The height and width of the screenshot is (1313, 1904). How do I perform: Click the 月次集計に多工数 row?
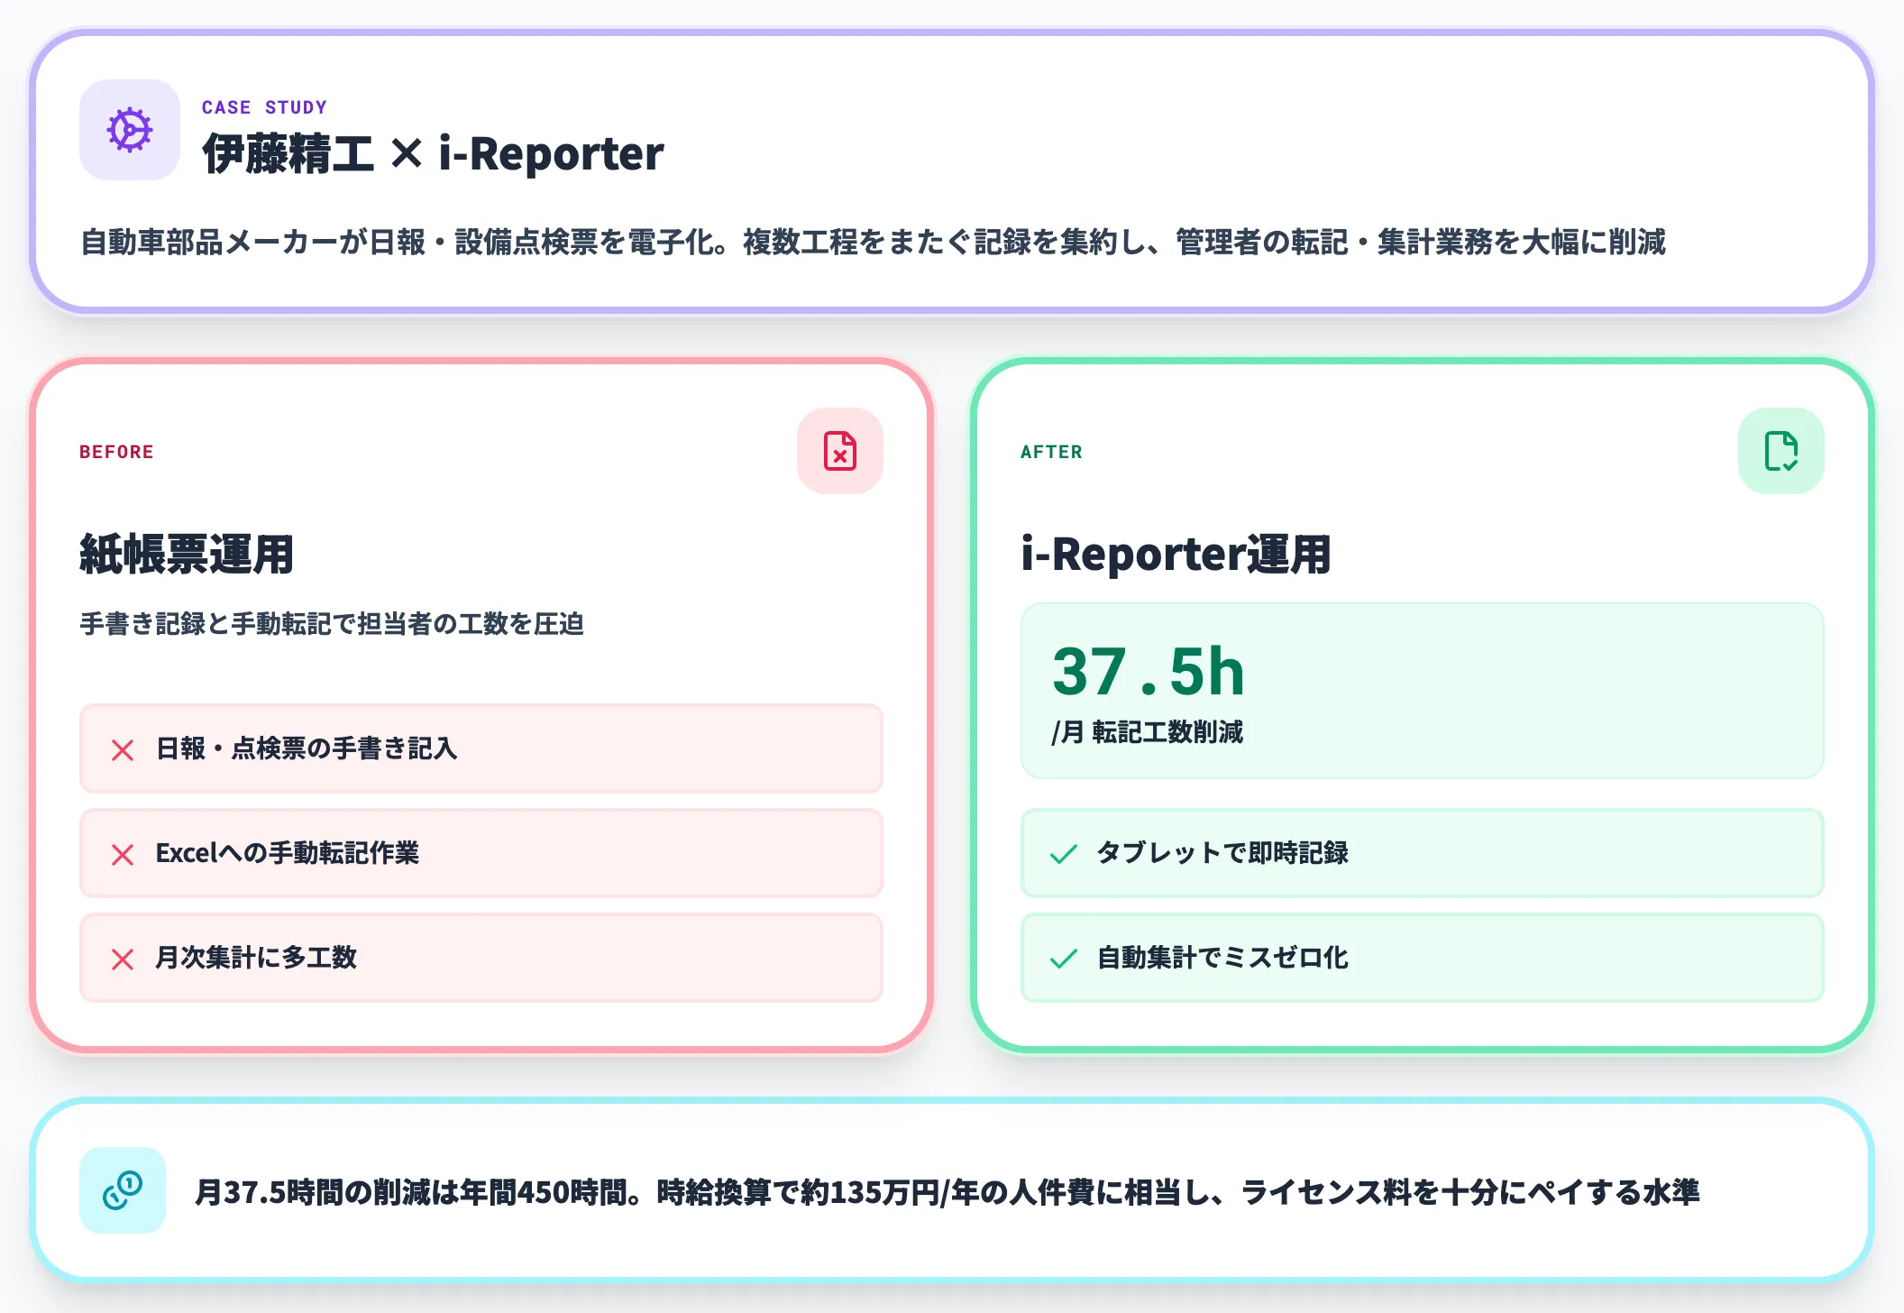point(481,958)
